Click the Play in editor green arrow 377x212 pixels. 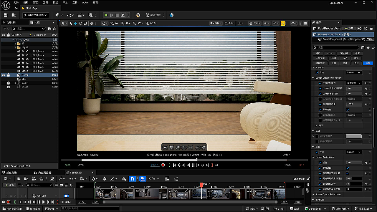[106, 15]
